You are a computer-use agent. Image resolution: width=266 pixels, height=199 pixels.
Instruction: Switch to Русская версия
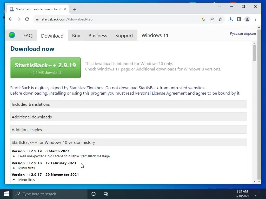coord(243,33)
